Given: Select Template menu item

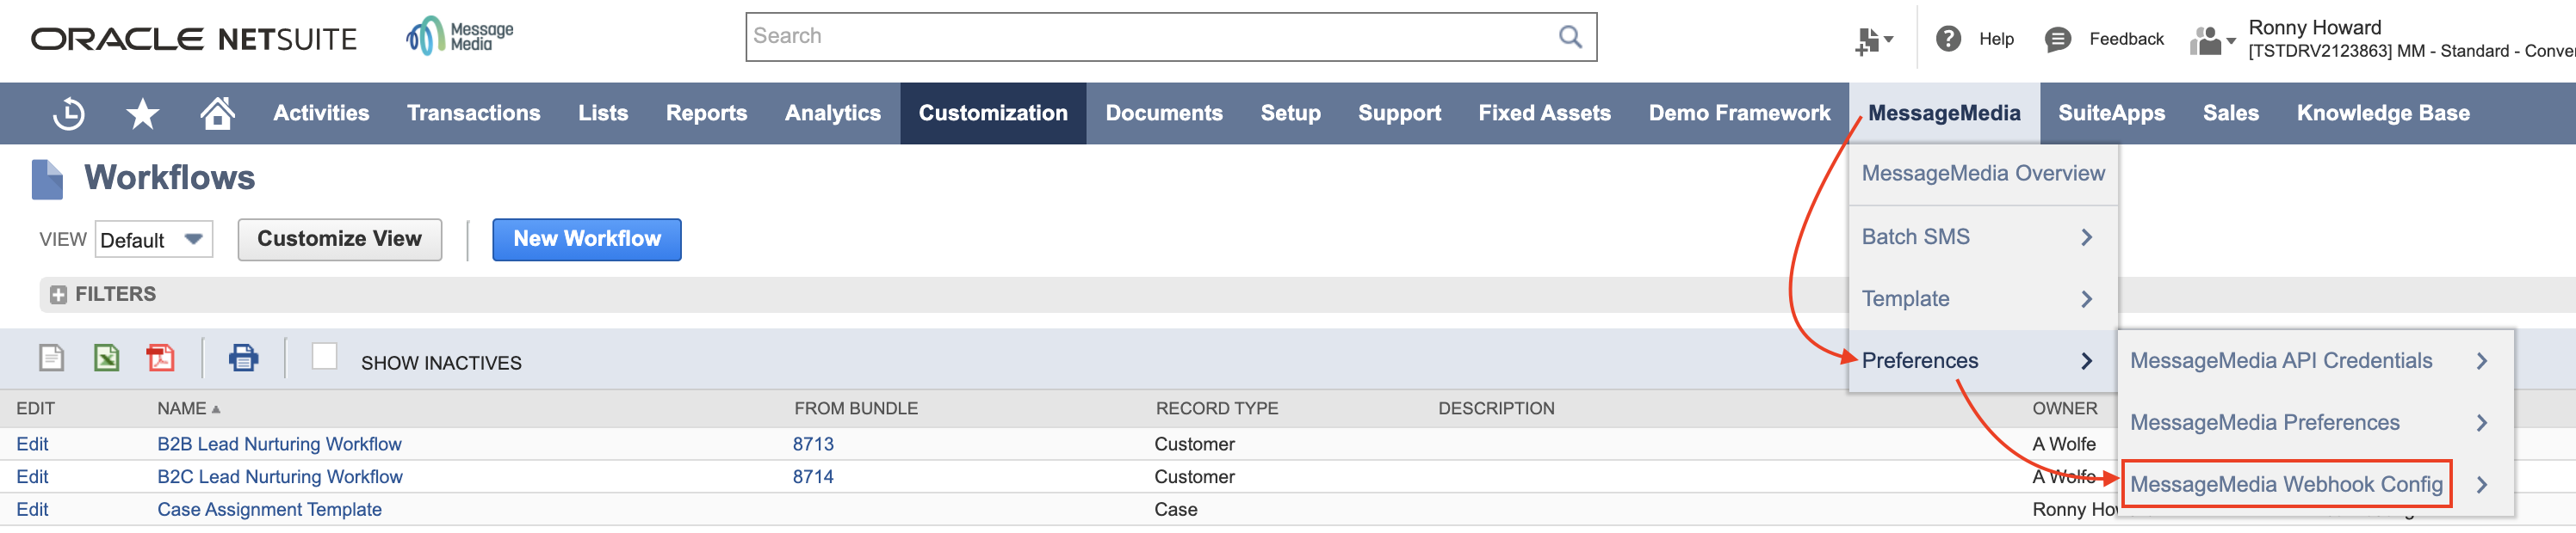Looking at the screenshot, I should [1983, 299].
